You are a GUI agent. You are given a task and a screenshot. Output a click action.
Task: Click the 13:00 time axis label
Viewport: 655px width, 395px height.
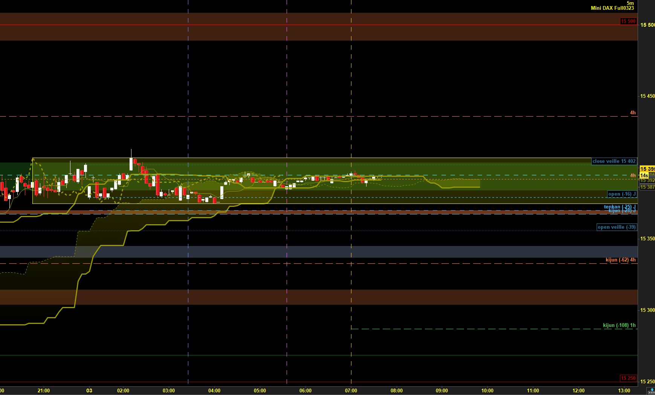click(x=624, y=390)
